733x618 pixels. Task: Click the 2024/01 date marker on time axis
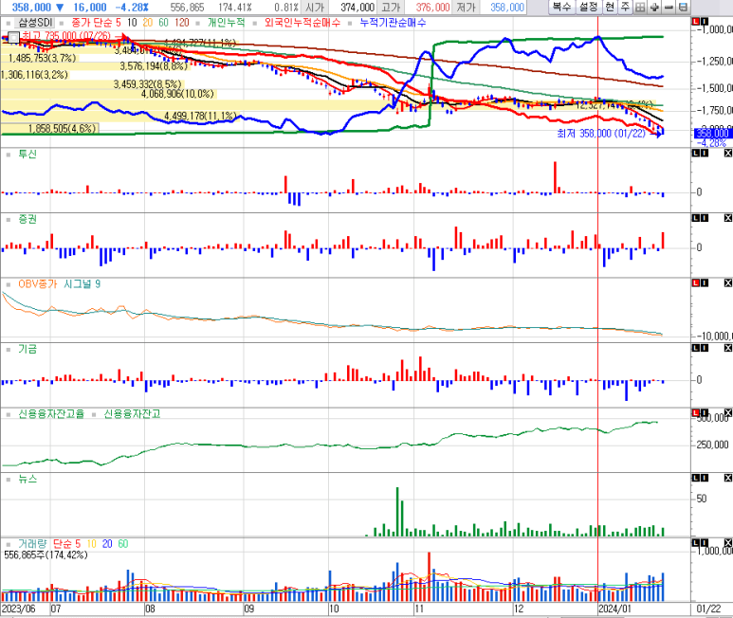(614, 609)
